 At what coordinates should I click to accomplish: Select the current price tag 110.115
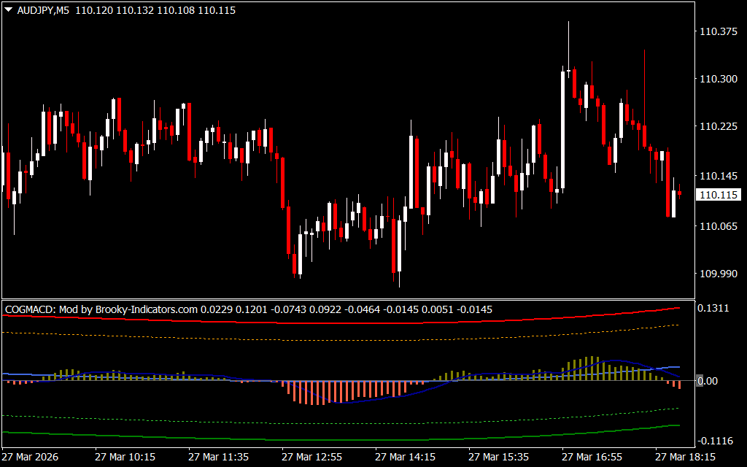[719, 195]
